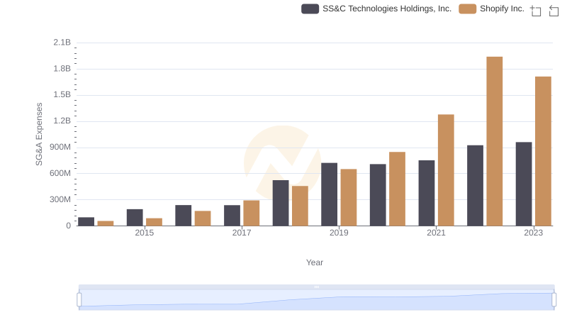Click the small grip atop the range slider
567x327 pixels.
(x=316, y=287)
